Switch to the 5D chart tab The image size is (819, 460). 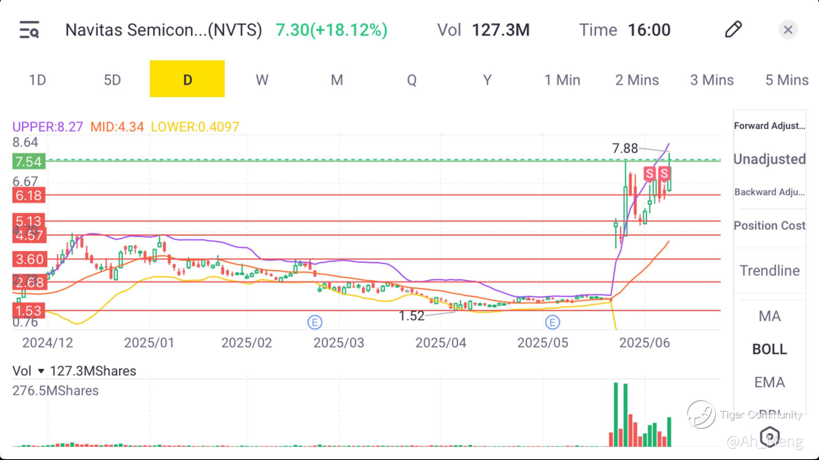coord(112,80)
